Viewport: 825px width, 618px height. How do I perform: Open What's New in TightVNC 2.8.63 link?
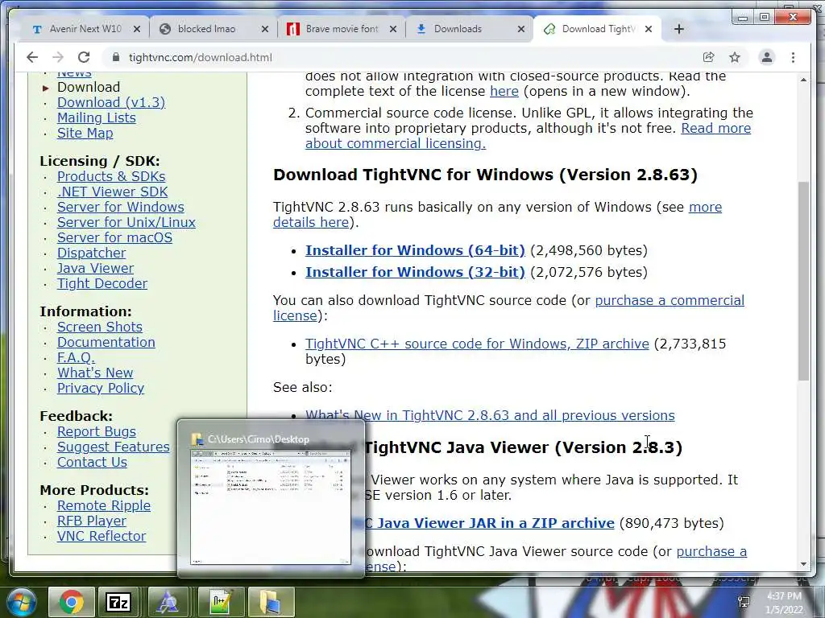pyautogui.click(x=490, y=415)
